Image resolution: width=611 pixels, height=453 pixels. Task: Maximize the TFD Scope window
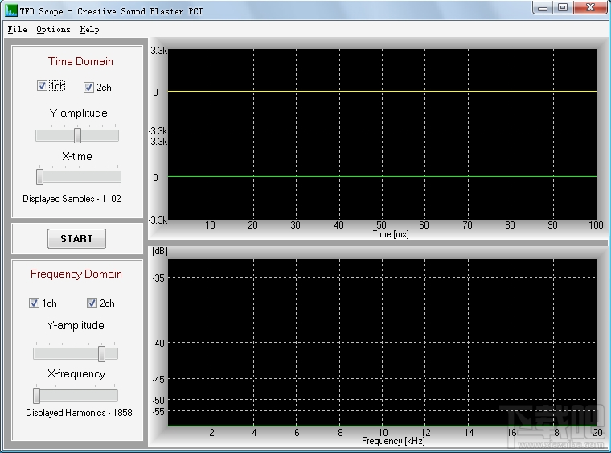click(562, 8)
